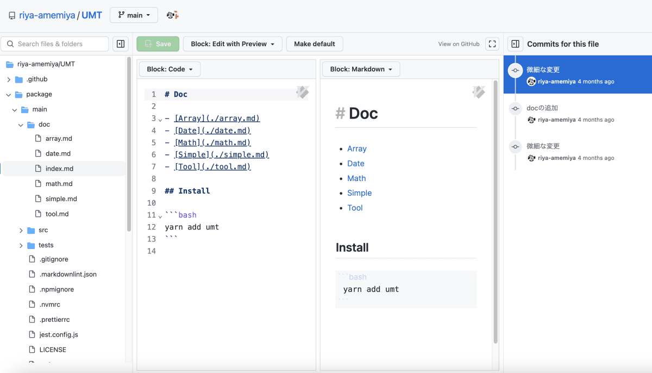652x373 pixels.
Task: Click the yarn add umt code line
Action: [x=192, y=227]
